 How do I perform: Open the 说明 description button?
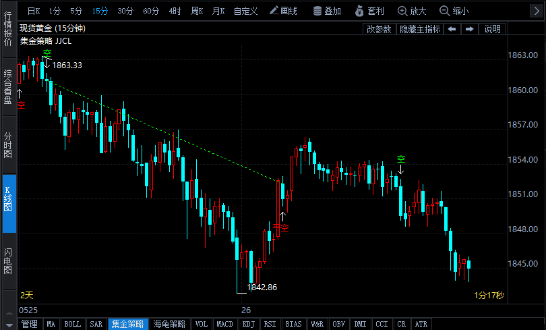[x=492, y=29]
